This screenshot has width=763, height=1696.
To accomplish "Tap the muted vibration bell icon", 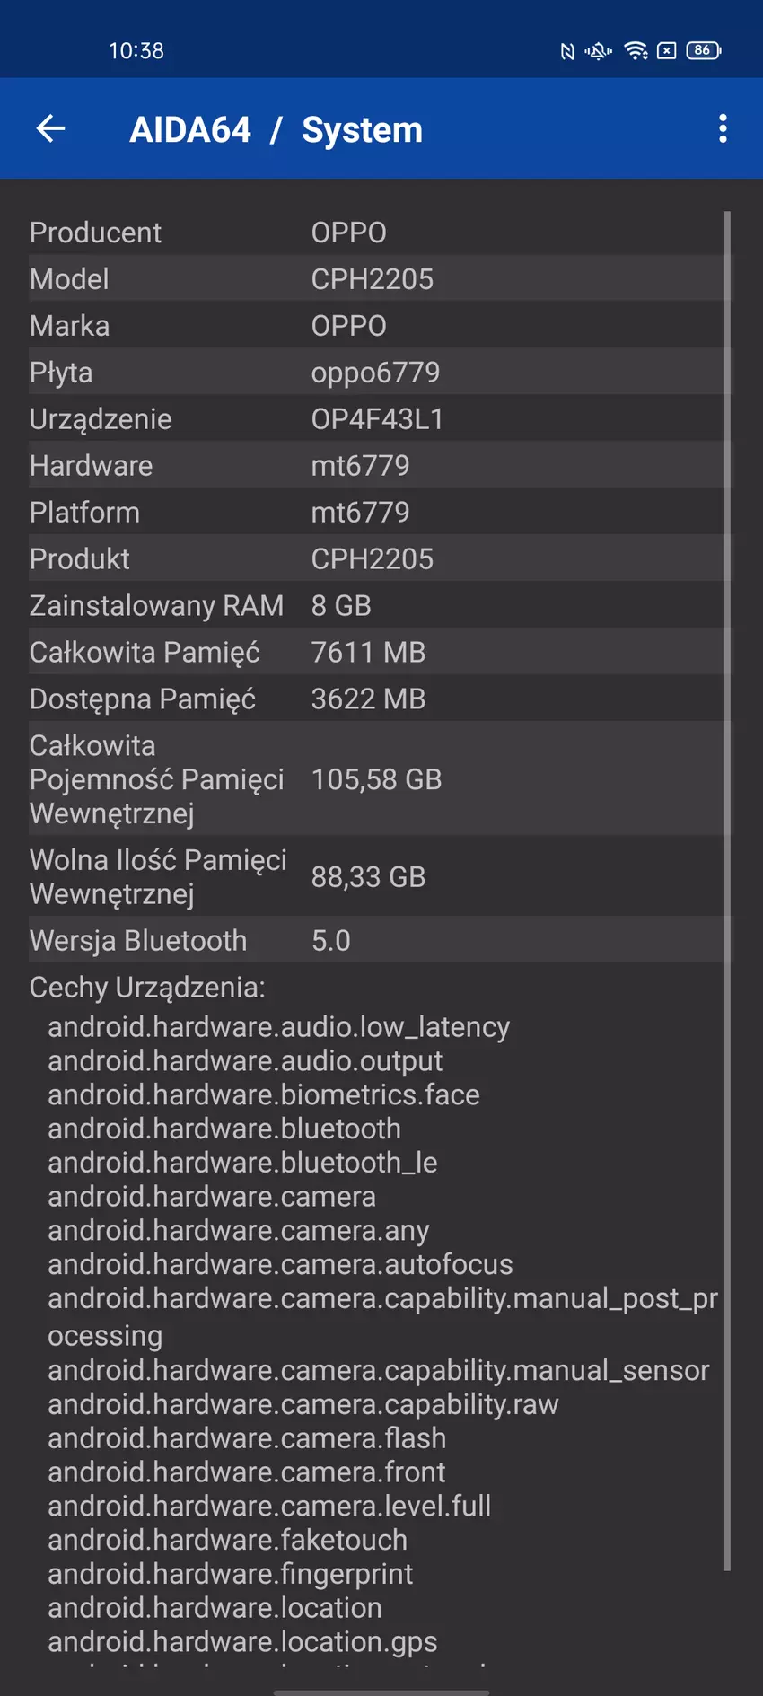I will [x=599, y=51].
